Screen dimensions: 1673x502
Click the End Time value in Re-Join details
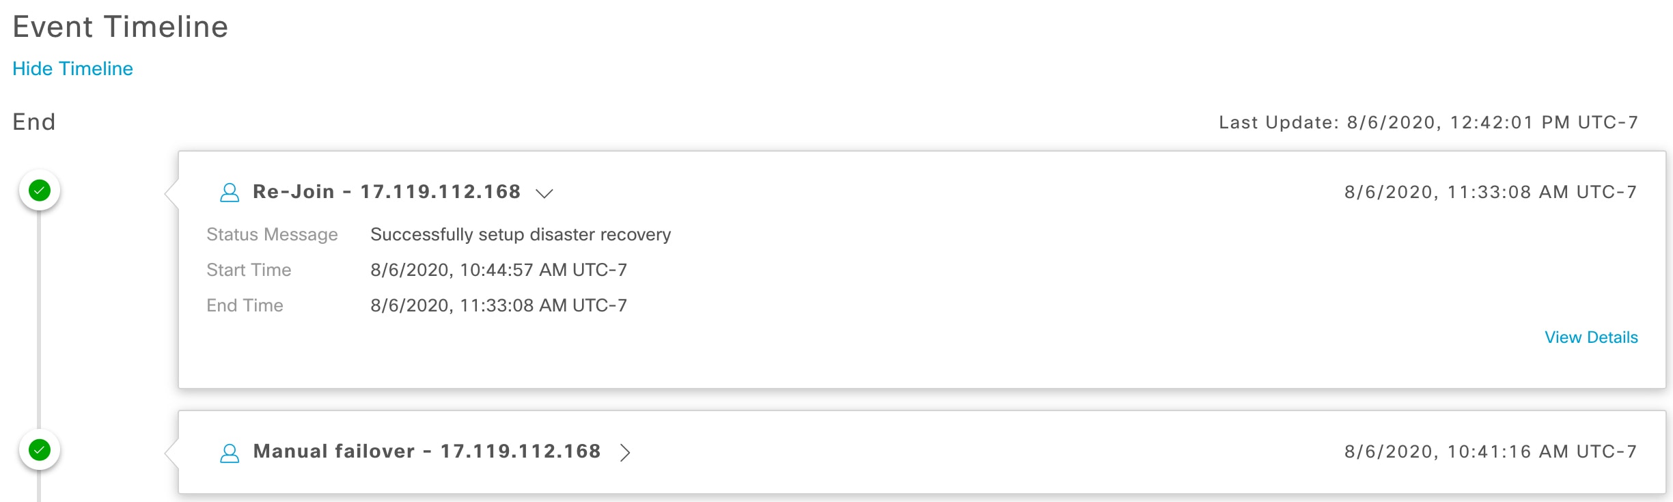499,306
